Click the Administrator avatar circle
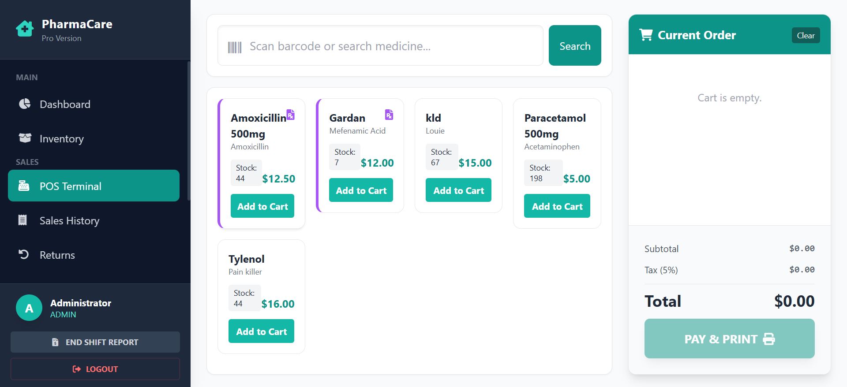The image size is (847, 387). pos(29,308)
